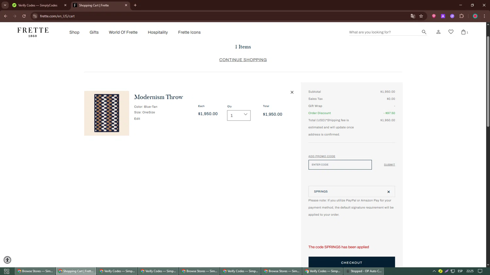Click the FRETTE 1860 logo
Image resolution: width=490 pixels, height=275 pixels.
[x=33, y=32]
